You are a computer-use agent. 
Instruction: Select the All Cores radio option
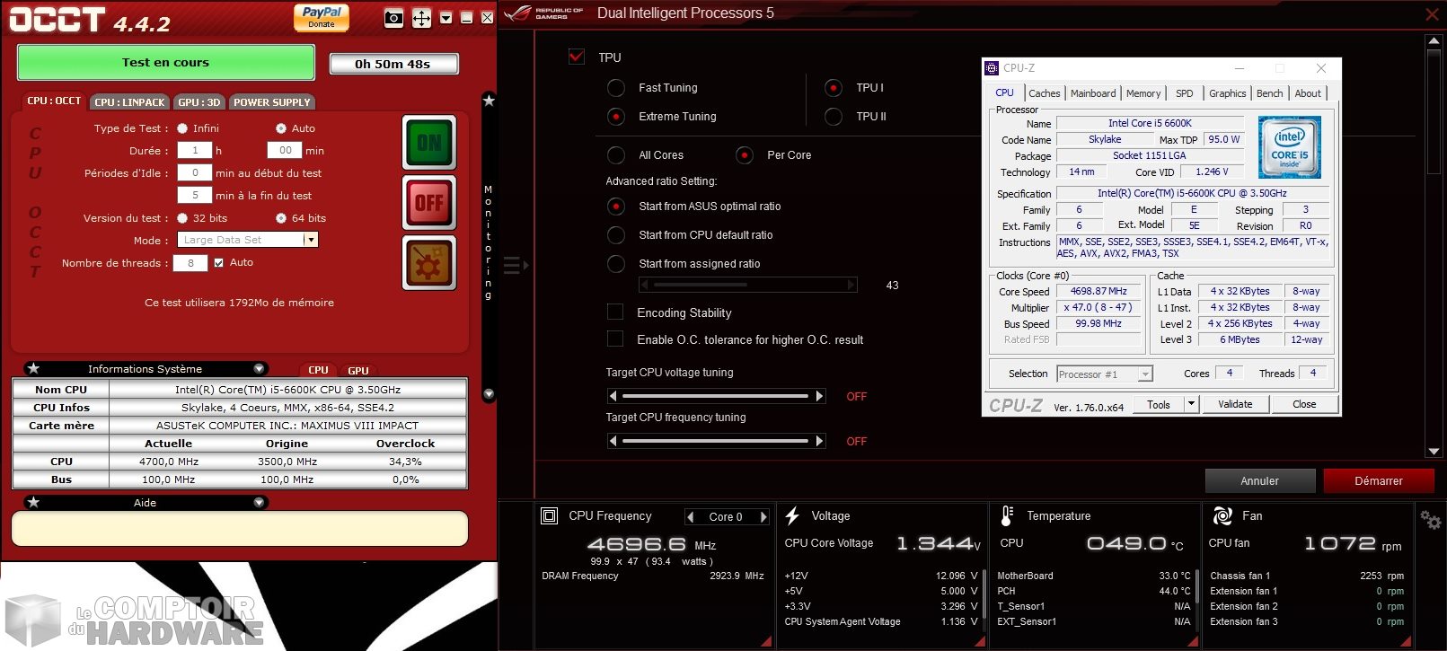616,155
